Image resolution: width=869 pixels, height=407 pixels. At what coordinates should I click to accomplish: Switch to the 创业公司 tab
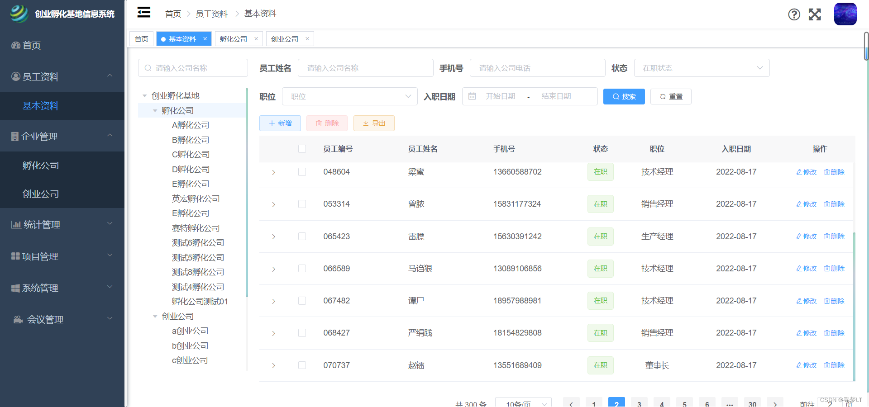pyautogui.click(x=285, y=39)
